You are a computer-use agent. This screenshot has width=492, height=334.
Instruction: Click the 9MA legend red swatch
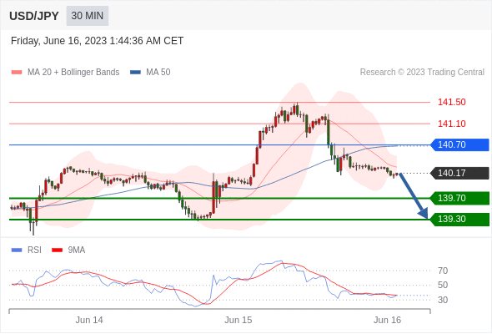click(x=57, y=250)
